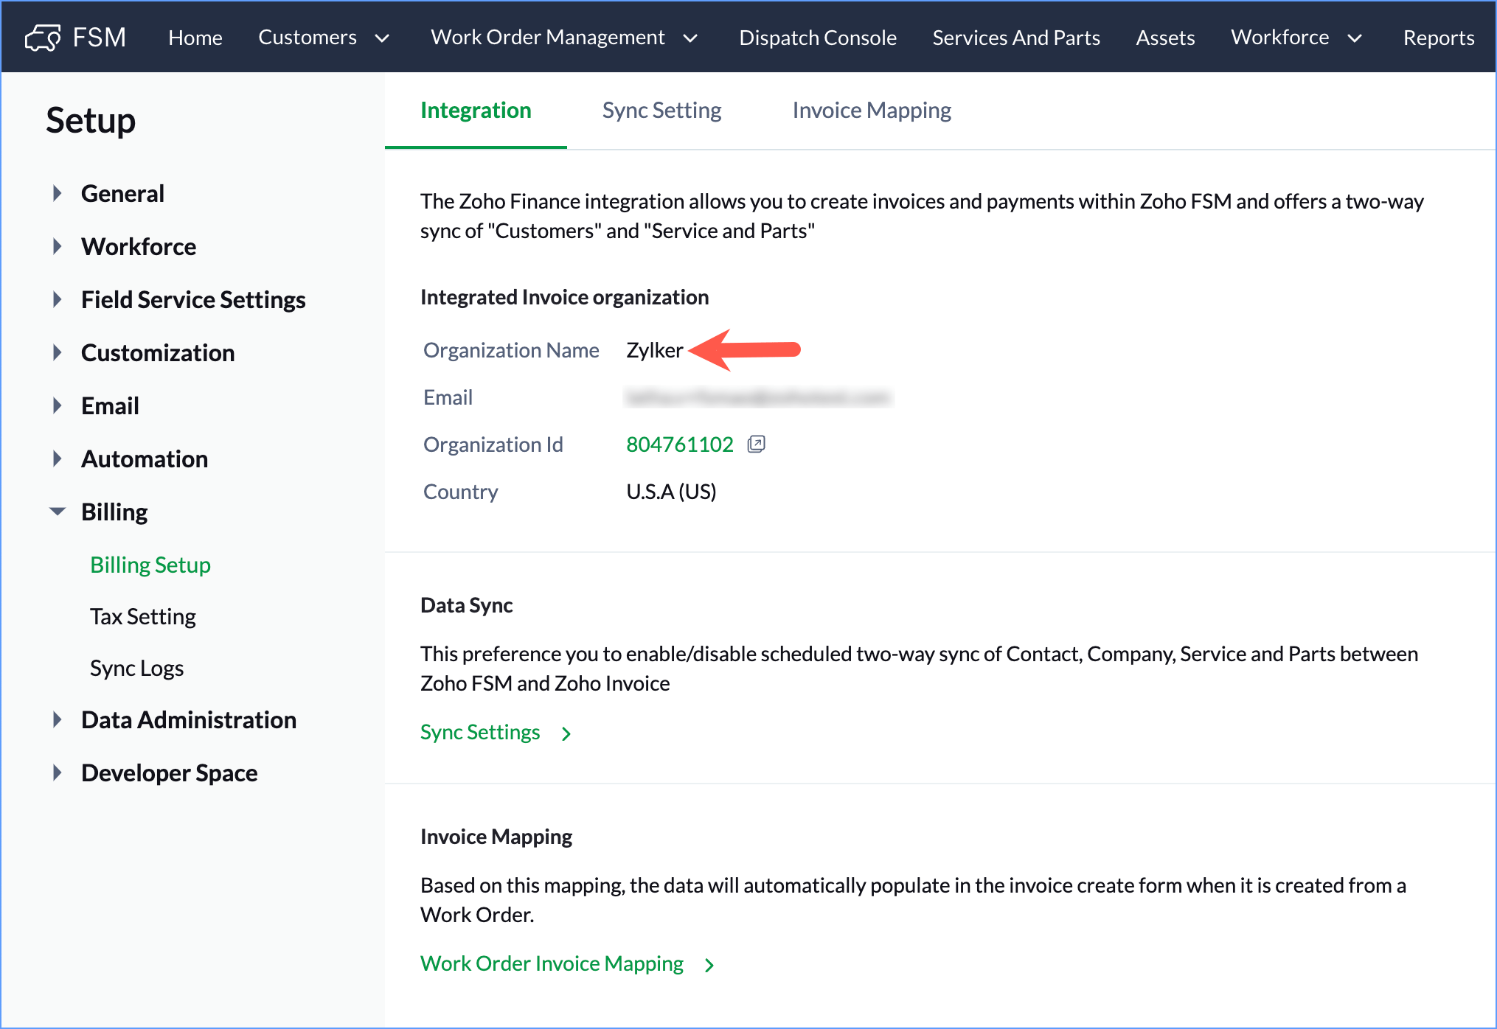
Task: Open Workforce menu in top navigation
Action: point(1280,38)
